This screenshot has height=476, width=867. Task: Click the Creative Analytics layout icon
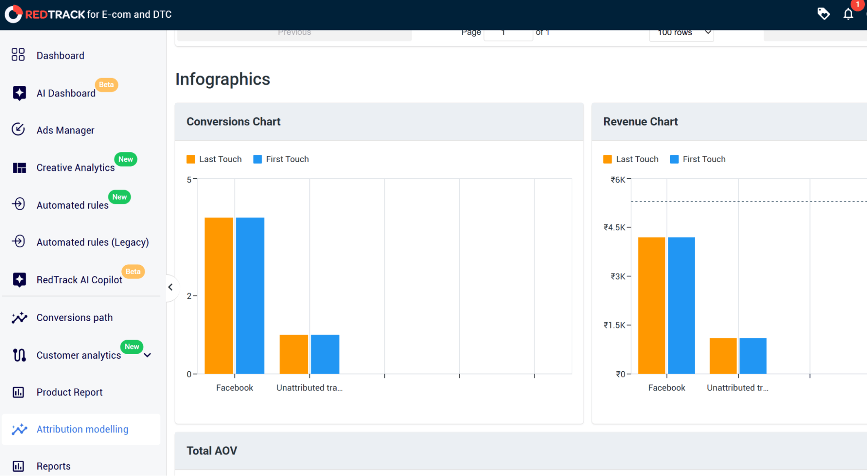[19, 167]
